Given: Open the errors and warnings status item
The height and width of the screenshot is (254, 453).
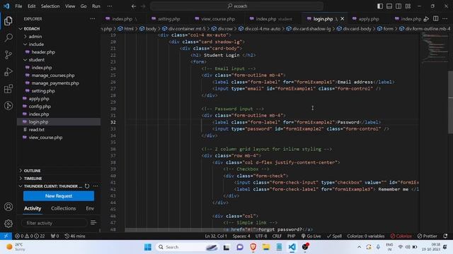Looking at the screenshot, I should [x=30, y=236].
